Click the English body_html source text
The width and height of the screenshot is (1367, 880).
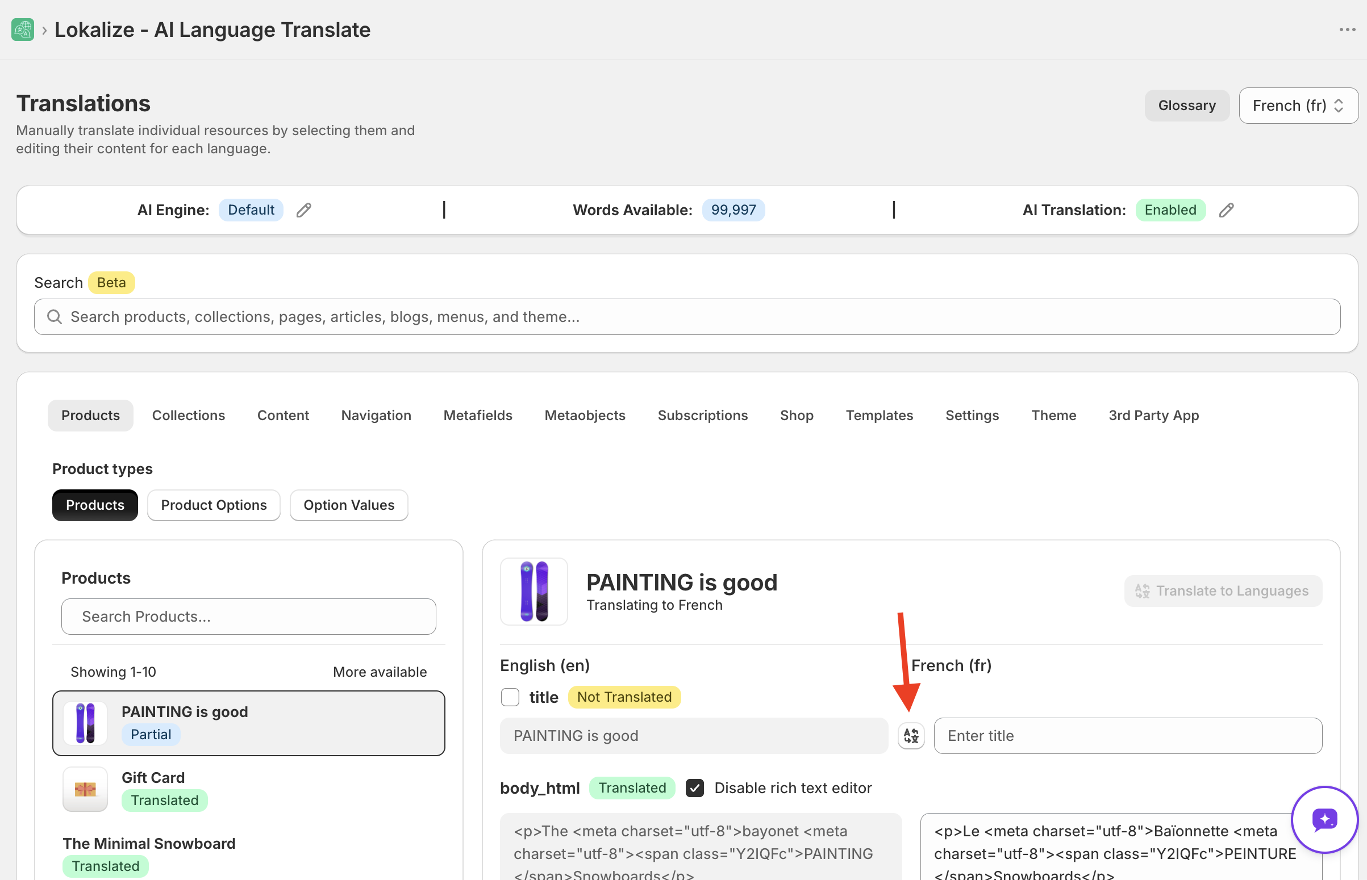[701, 847]
